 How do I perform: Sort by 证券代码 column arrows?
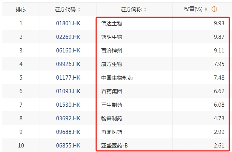point(79,9)
